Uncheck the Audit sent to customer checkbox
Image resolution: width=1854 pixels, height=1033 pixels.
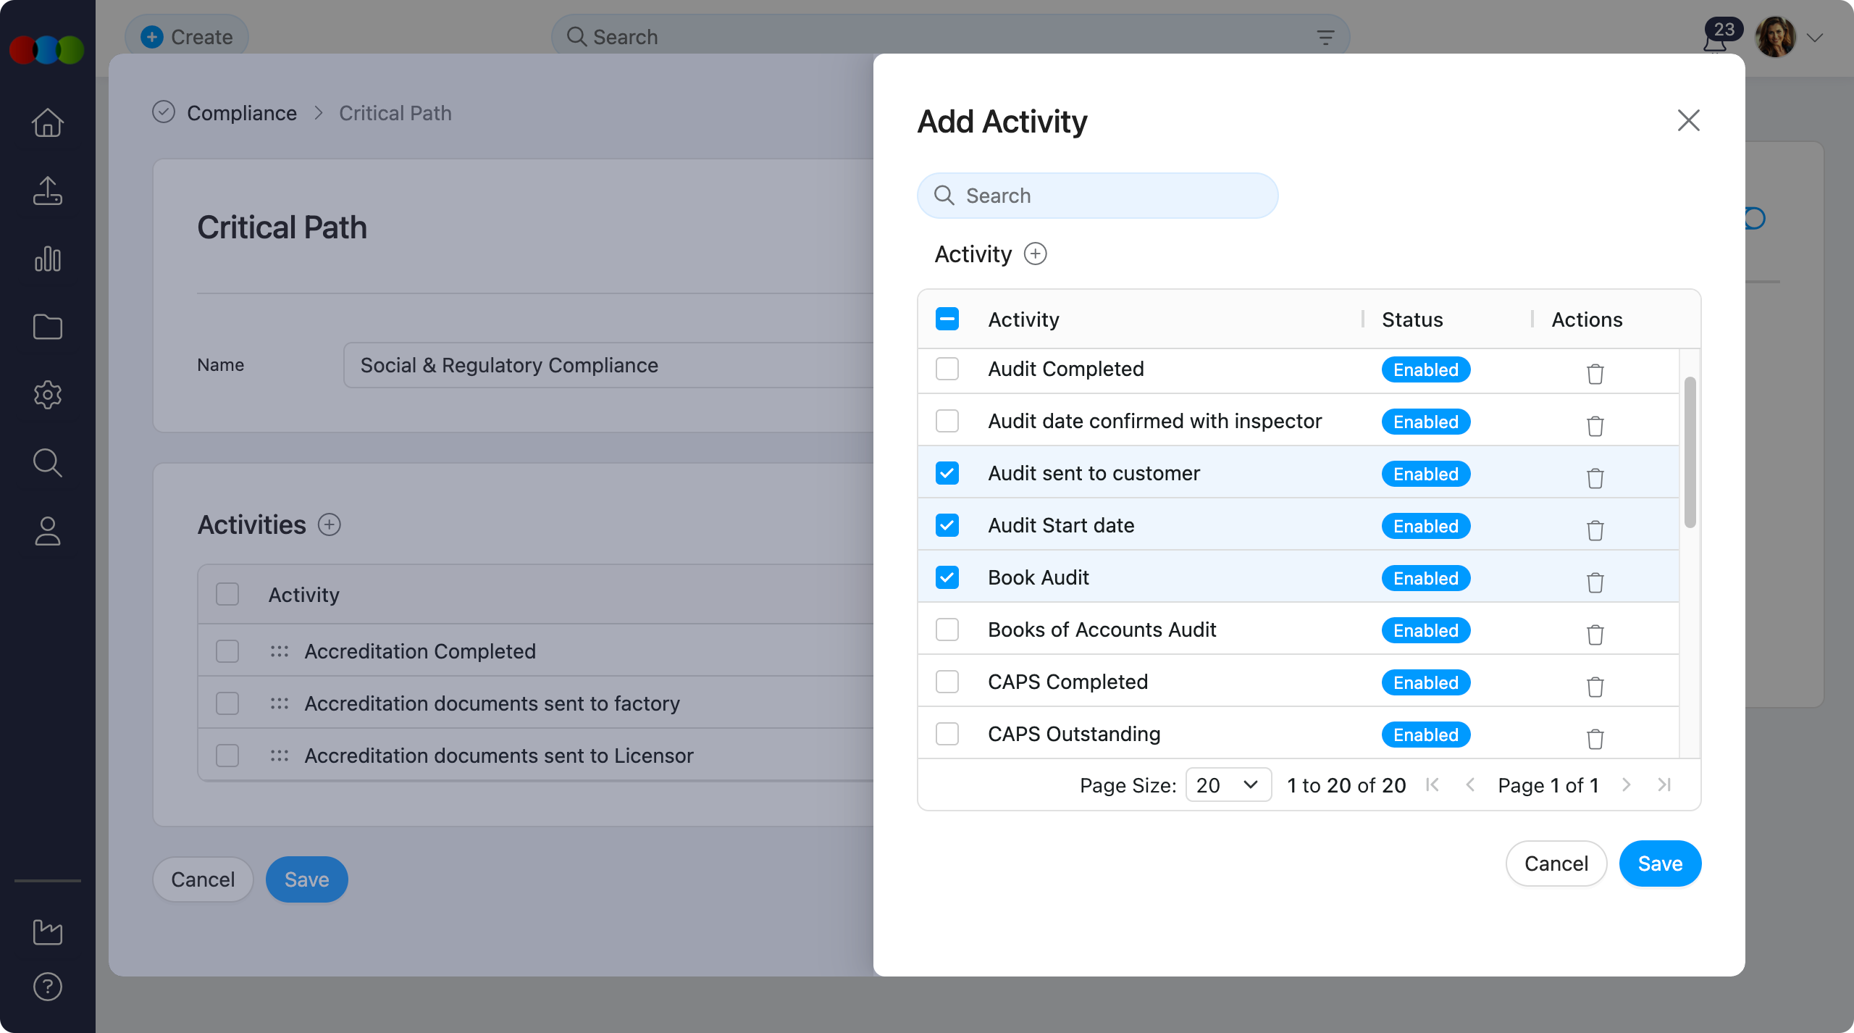(947, 474)
